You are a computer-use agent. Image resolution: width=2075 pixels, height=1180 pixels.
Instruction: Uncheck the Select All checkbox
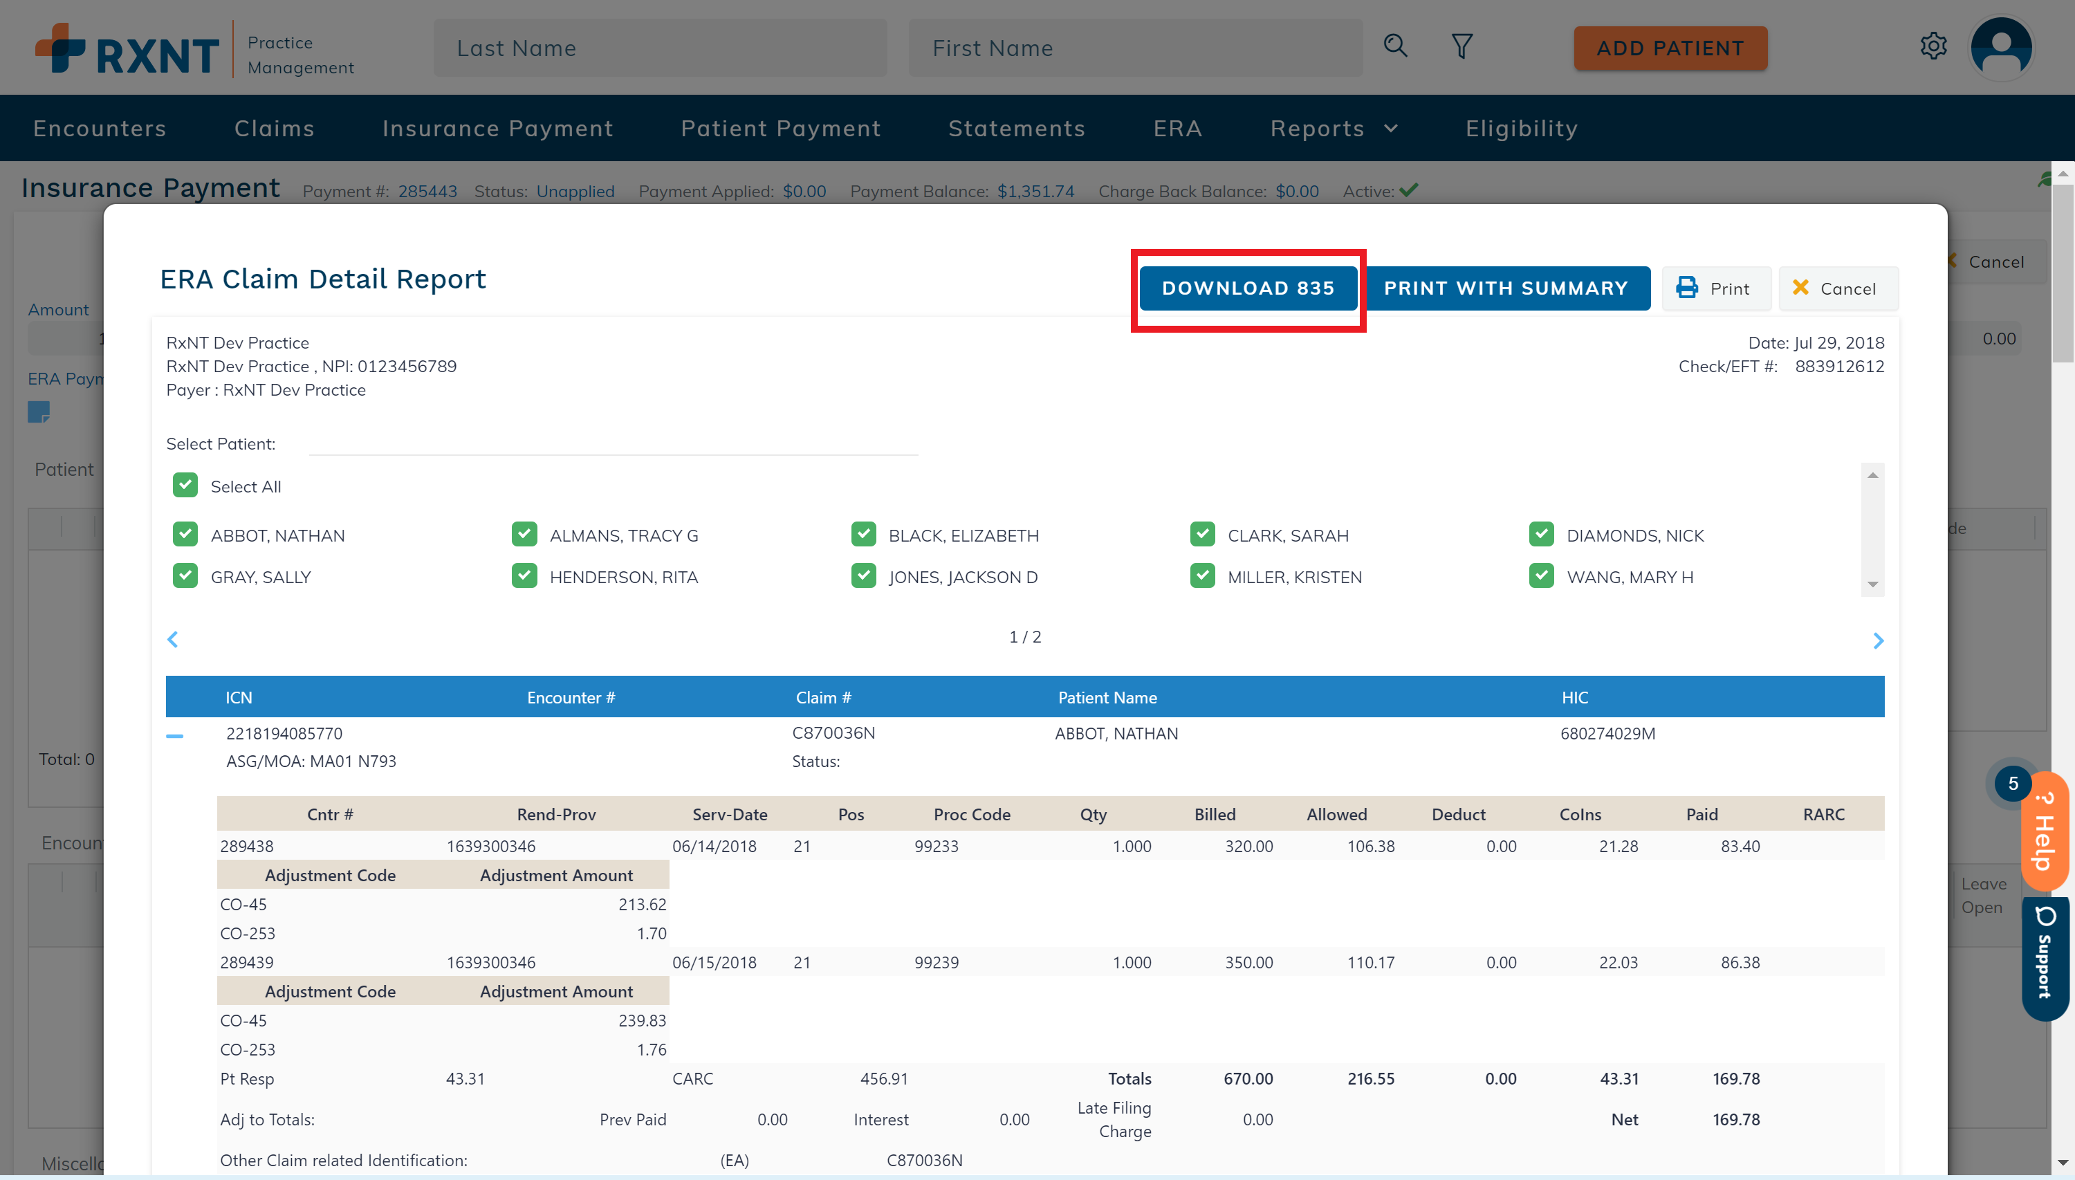[x=185, y=486]
